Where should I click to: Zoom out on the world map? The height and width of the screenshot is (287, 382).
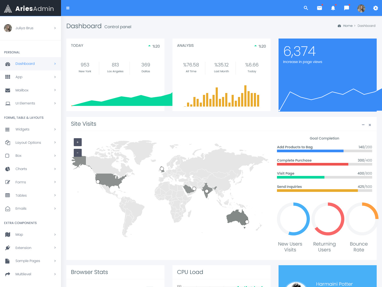[78, 153]
